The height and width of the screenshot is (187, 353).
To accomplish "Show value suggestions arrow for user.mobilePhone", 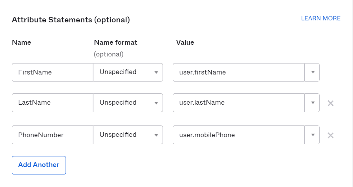I will click(312, 135).
